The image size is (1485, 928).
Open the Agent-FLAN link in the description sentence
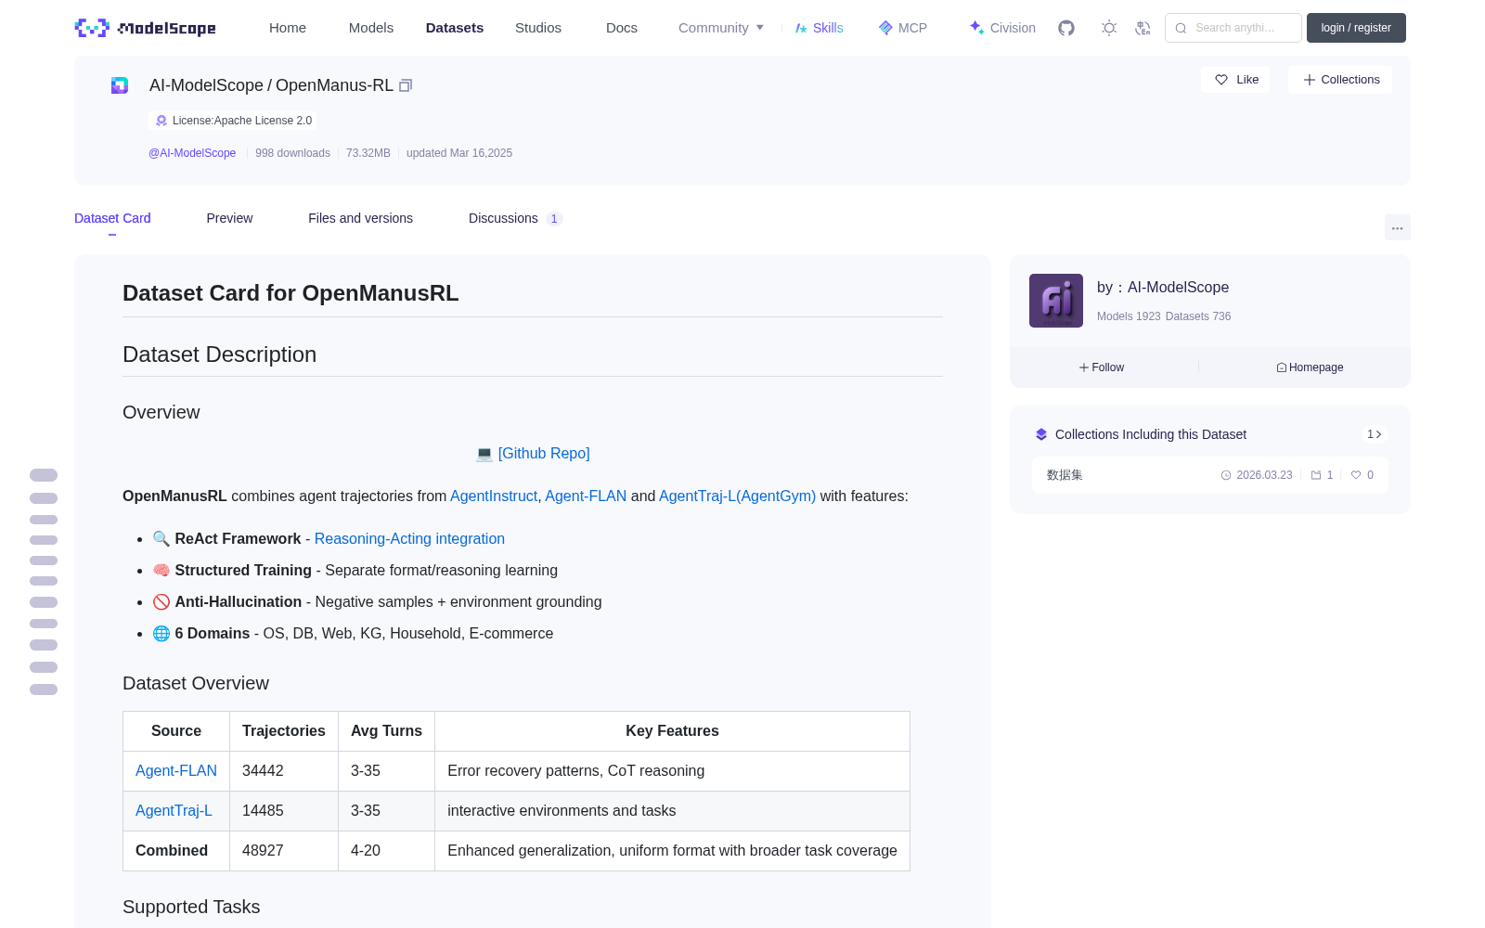(586, 496)
